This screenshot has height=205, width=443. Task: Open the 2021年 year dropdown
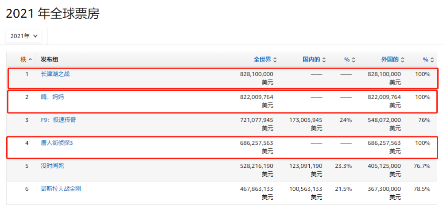[23, 36]
